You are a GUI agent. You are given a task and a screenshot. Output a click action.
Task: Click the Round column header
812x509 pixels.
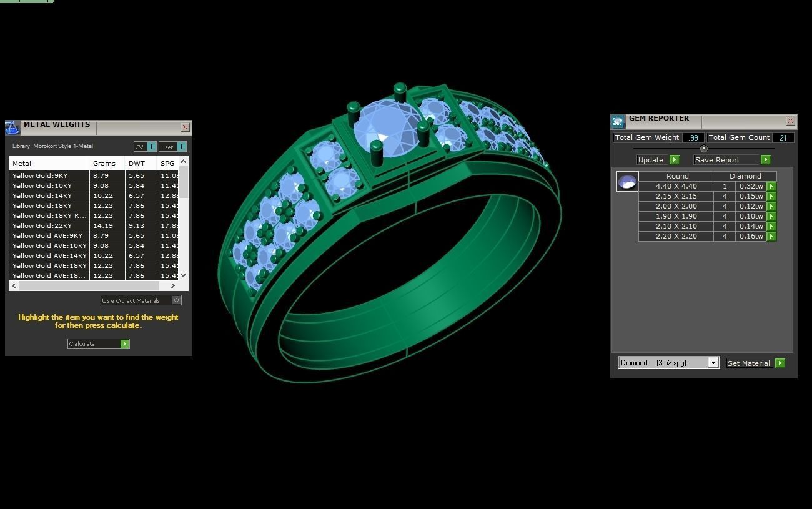[677, 176]
